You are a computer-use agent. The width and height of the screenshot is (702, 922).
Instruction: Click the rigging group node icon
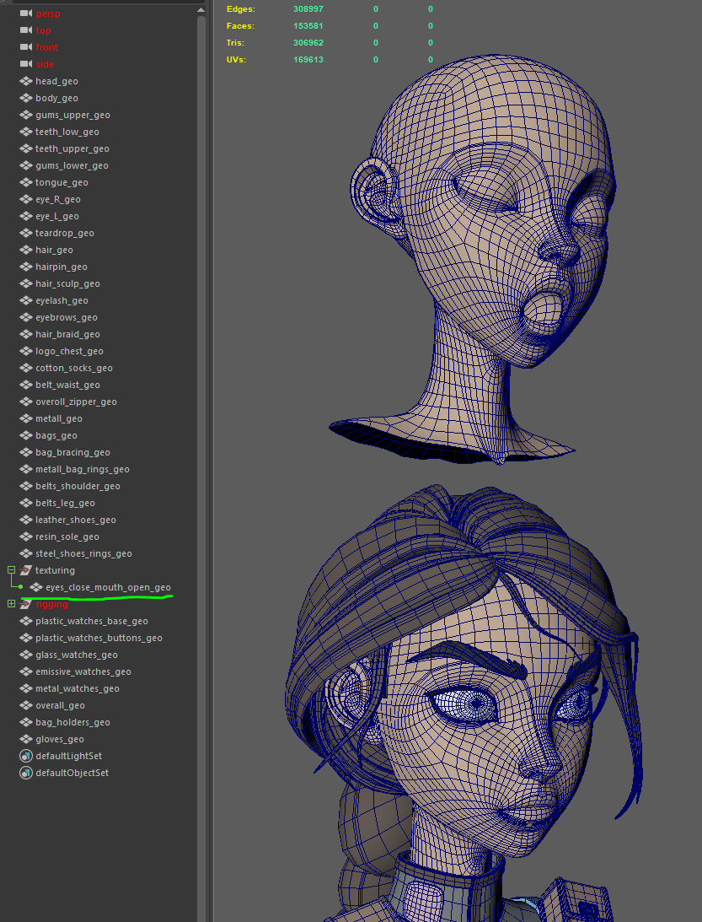click(25, 604)
